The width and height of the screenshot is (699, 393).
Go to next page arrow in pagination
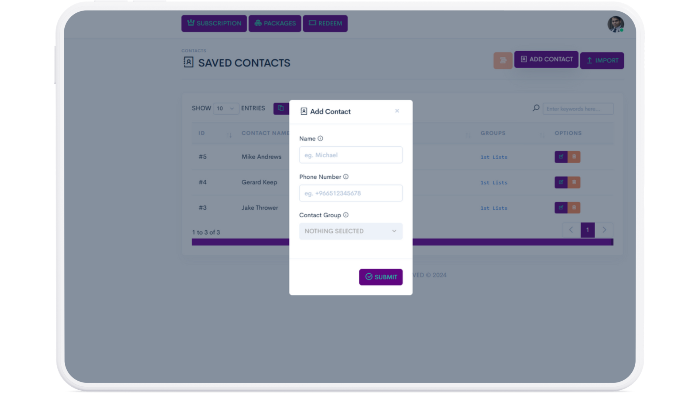coord(604,230)
